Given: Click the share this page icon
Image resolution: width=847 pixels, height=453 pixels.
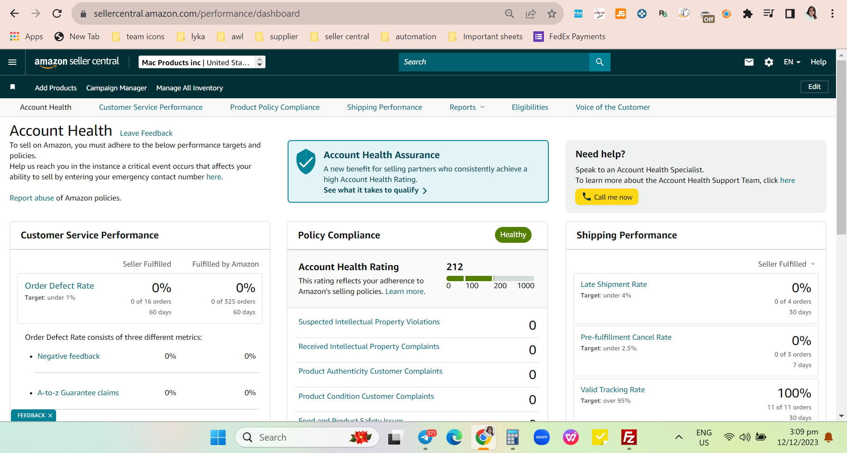Looking at the screenshot, I should click(x=531, y=14).
